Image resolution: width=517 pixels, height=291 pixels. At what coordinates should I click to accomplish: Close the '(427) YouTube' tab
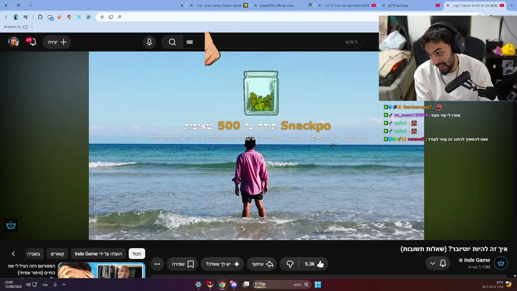(384, 6)
